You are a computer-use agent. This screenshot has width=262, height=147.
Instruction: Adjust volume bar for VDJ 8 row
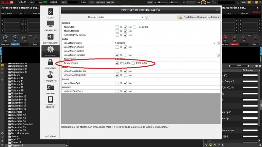click(x=250, y=88)
